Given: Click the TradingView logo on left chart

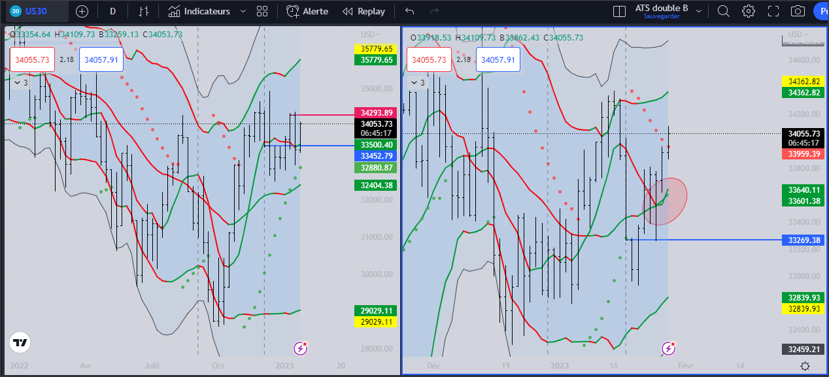Looking at the screenshot, I should [20, 342].
